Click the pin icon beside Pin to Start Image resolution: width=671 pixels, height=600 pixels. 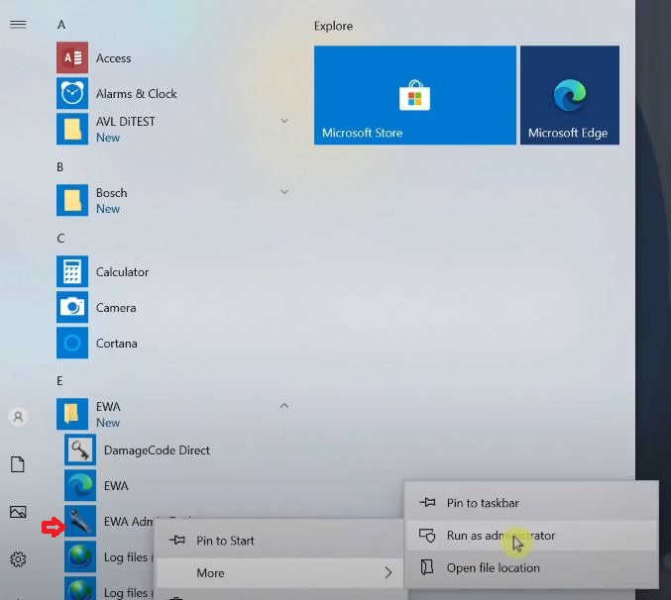pos(177,541)
